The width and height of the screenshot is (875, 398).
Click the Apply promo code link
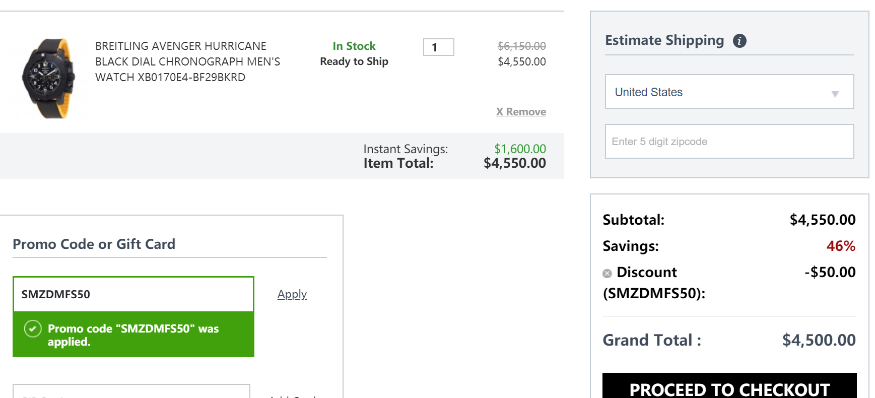pyautogui.click(x=292, y=294)
